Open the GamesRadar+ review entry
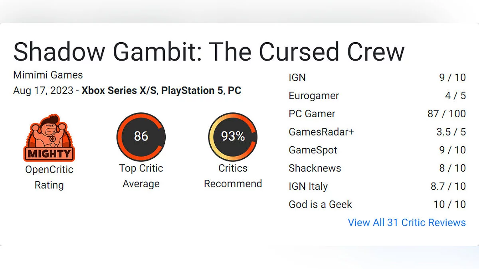479x269 pixels. [x=321, y=132]
